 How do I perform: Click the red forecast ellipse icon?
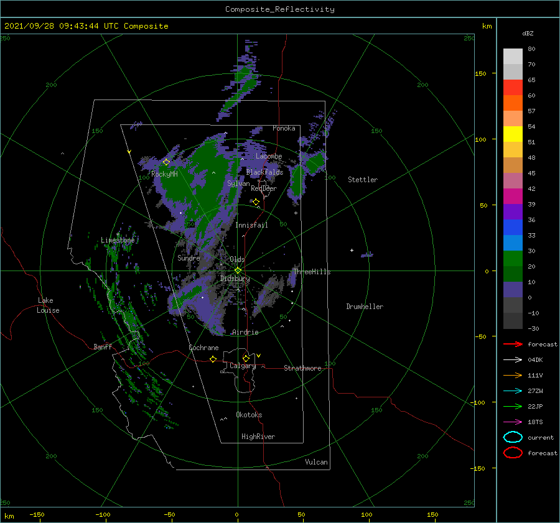513,453
